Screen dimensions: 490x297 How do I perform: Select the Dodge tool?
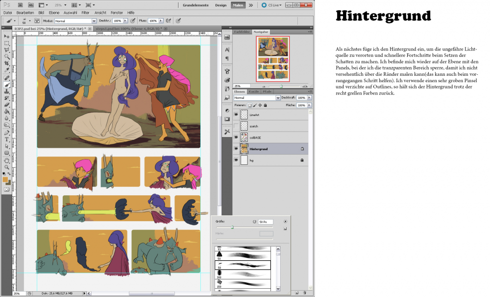point(6,125)
